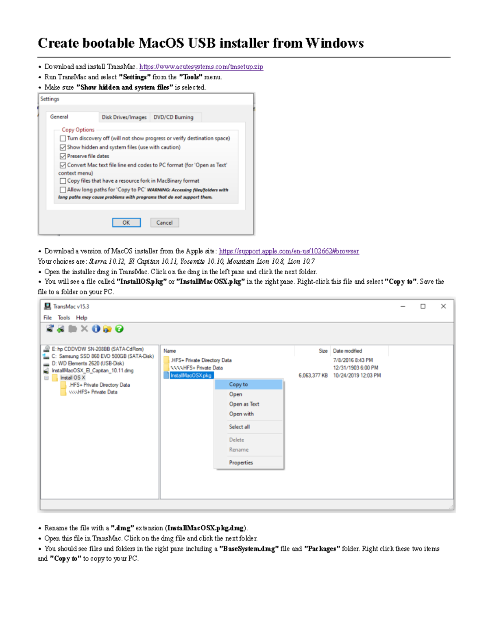Click the OK button in Settings dialog

coord(126,222)
